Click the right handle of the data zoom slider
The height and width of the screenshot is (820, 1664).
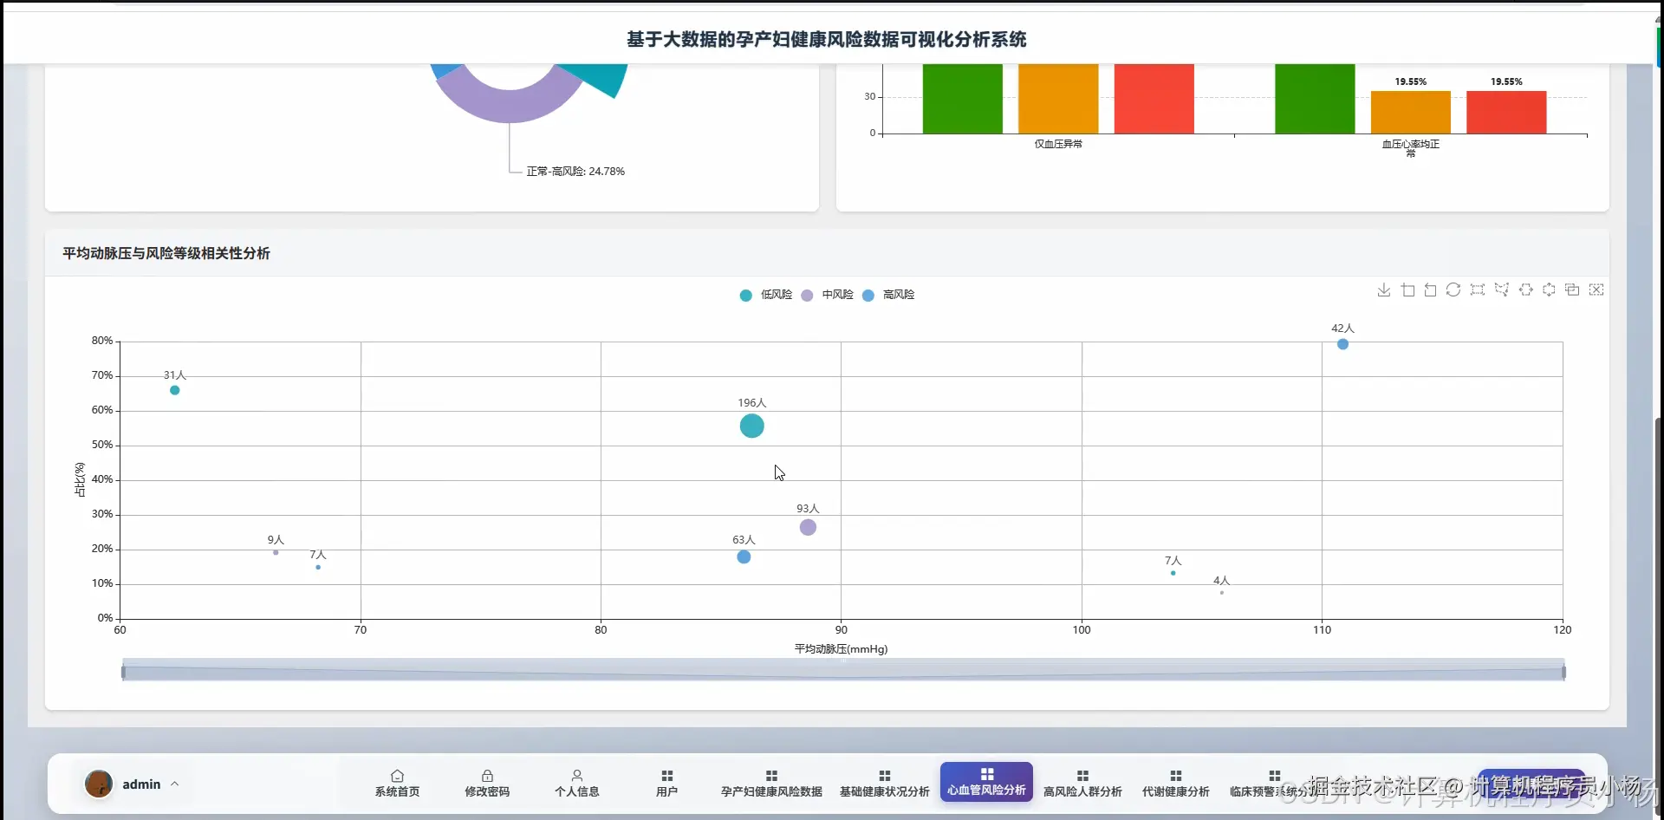pyautogui.click(x=1563, y=672)
